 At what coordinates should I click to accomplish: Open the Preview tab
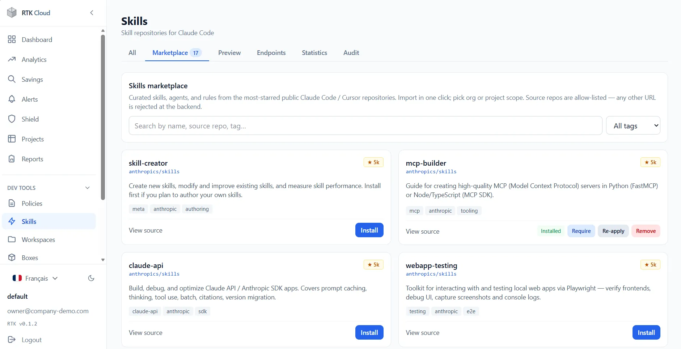(229, 53)
